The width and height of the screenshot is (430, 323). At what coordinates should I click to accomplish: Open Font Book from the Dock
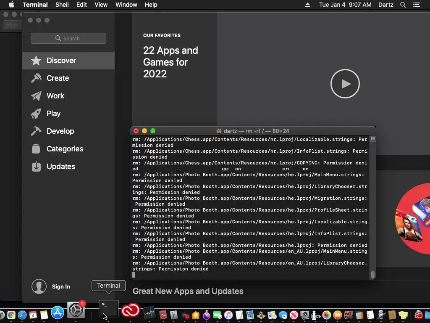click(x=174, y=315)
